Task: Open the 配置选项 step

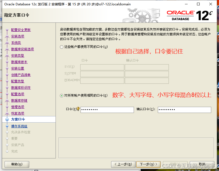Action: coord(18,94)
